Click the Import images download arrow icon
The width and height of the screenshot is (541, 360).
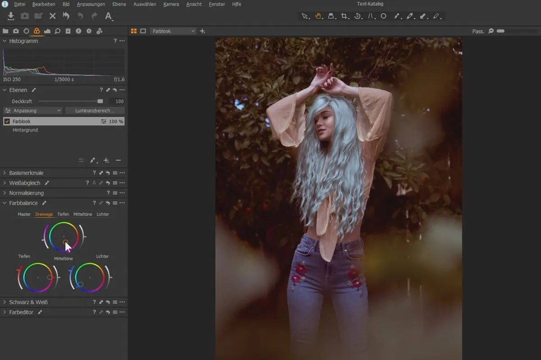(x=11, y=16)
